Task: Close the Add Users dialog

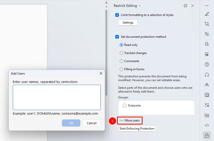Action: point(101,73)
